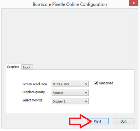This screenshot has width=140, height=131.
Task: Start the game with the Play! button
Action: [98, 121]
